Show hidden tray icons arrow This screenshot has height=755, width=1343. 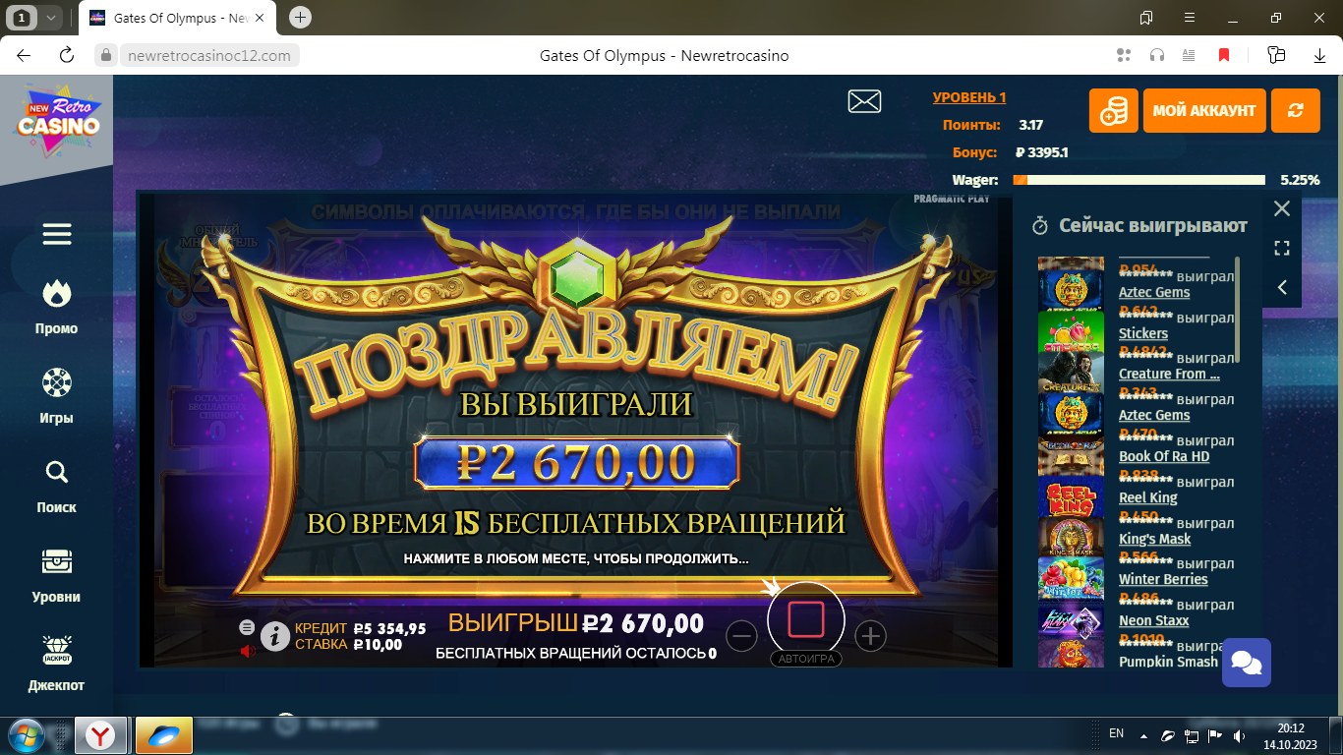(1143, 735)
